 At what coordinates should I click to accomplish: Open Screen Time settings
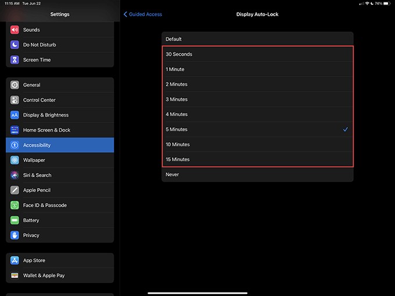60,60
